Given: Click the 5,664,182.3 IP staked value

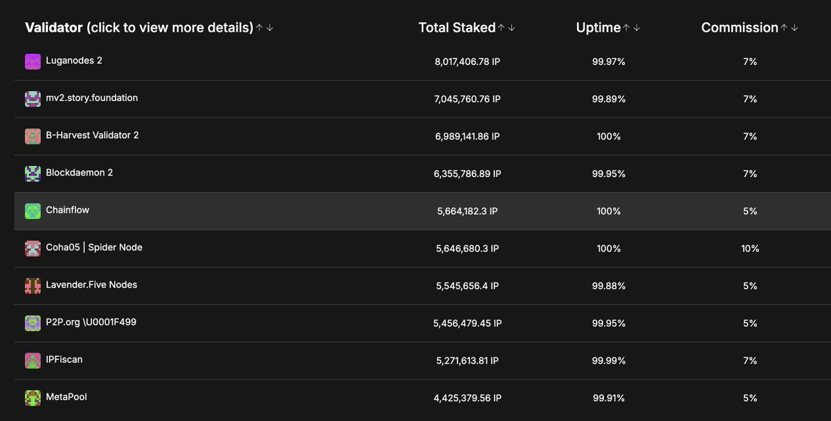Looking at the screenshot, I should (467, 211).
